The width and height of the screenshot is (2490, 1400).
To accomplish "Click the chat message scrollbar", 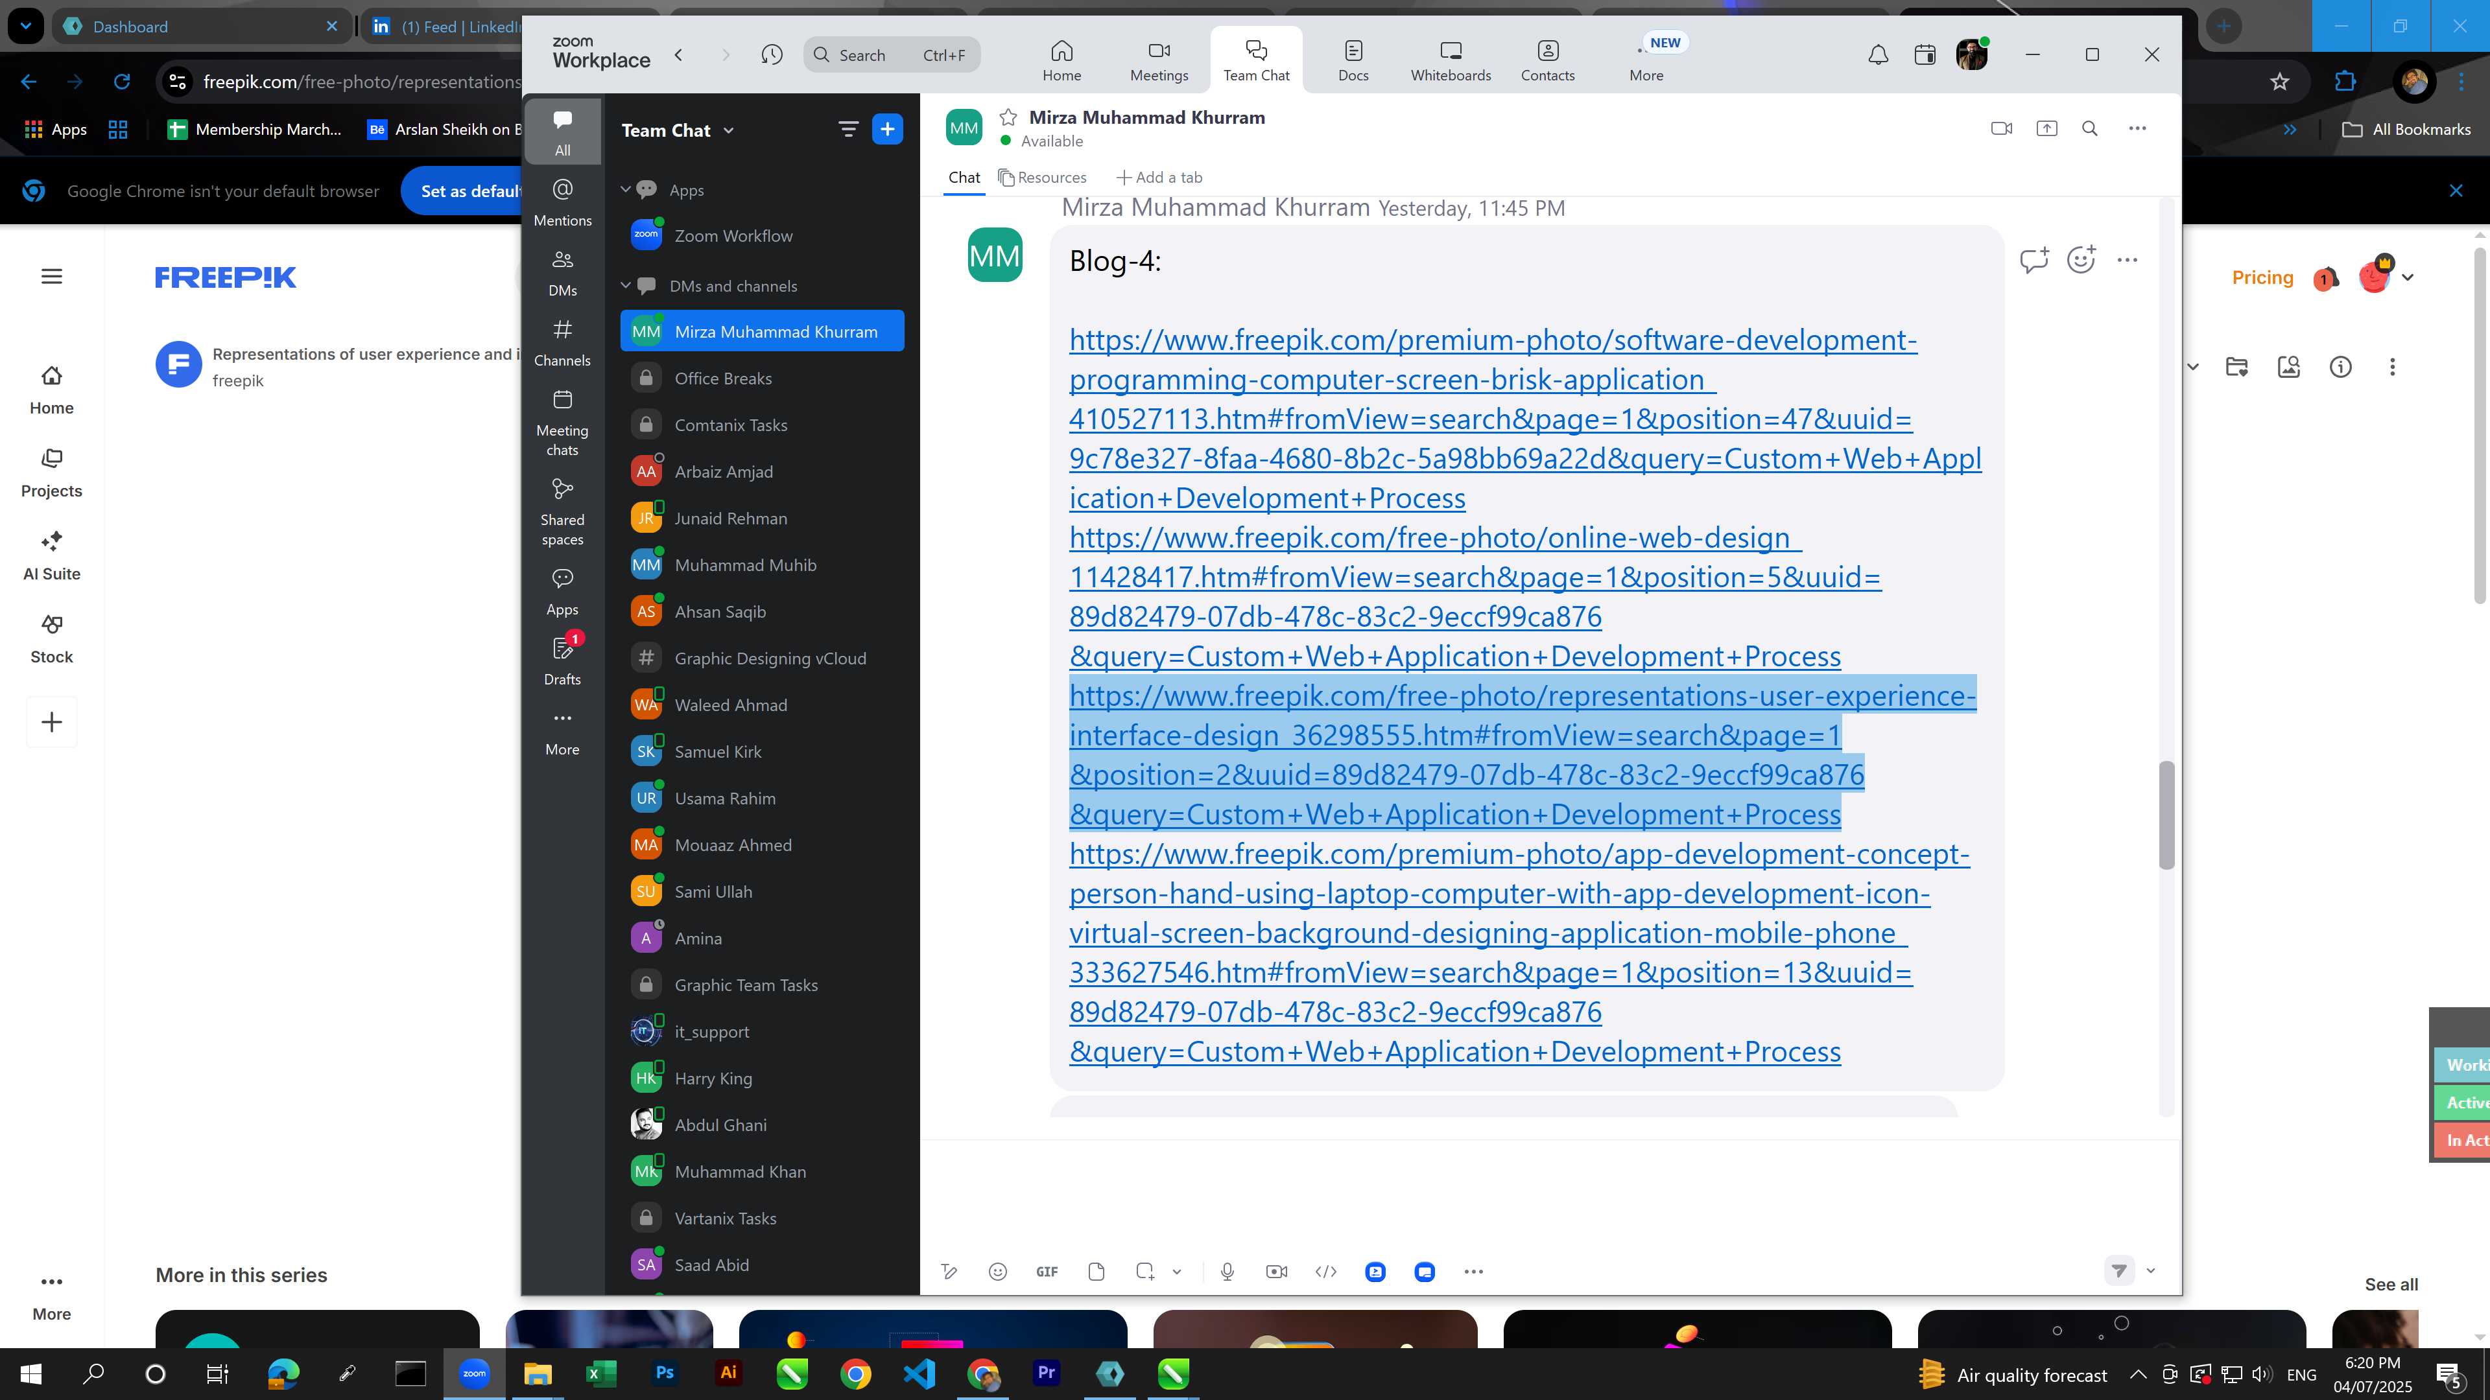I will click(x=2166, y=815).
